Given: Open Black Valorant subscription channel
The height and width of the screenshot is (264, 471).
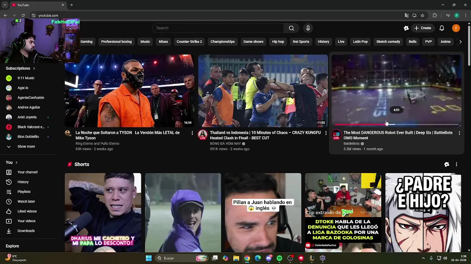Looking at the screenshot, I should point(31,127).
